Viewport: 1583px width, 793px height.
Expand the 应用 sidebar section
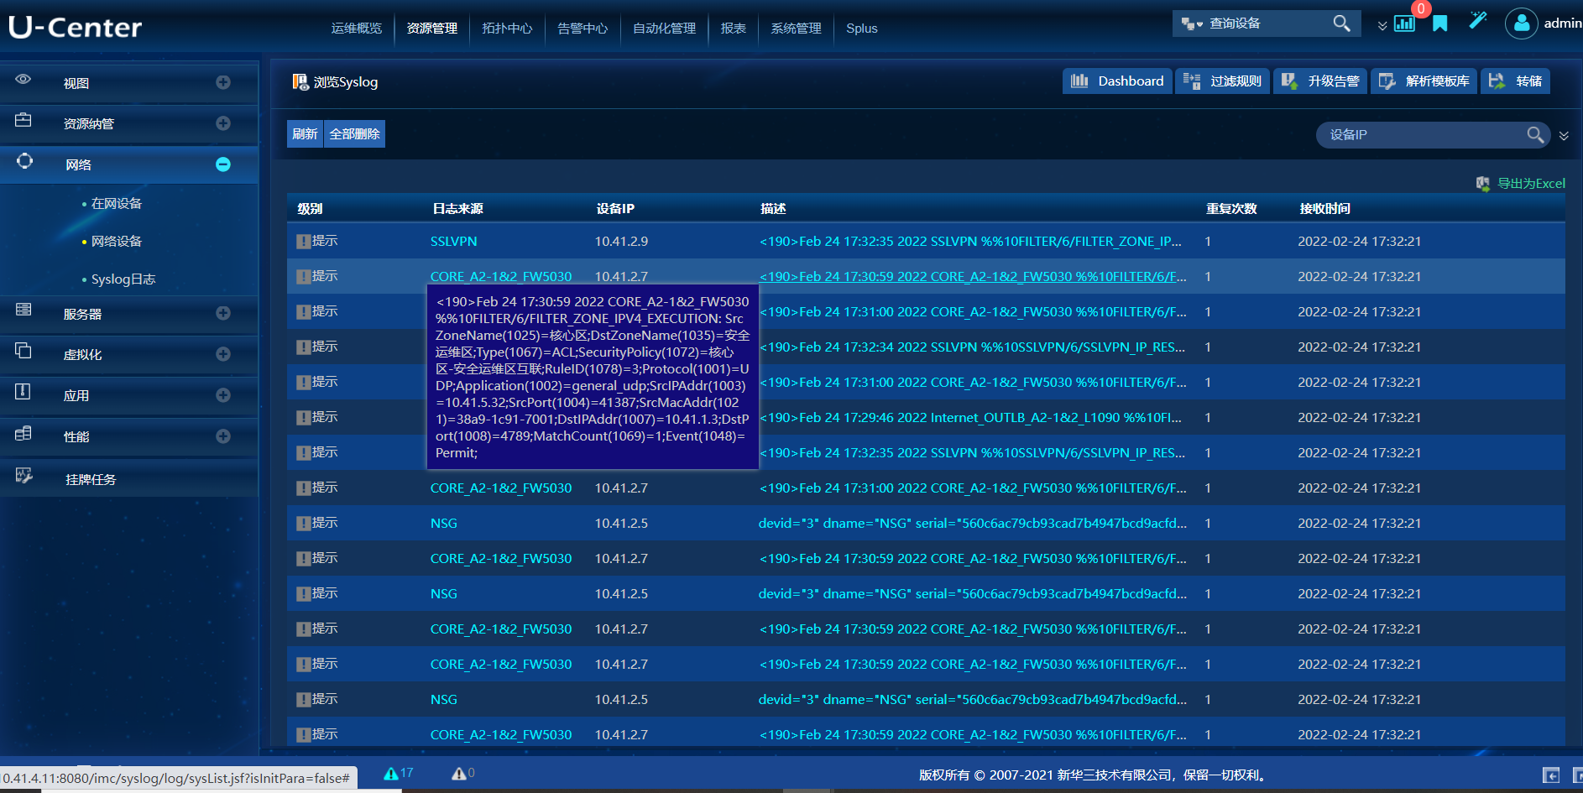[x=223, y=395]
